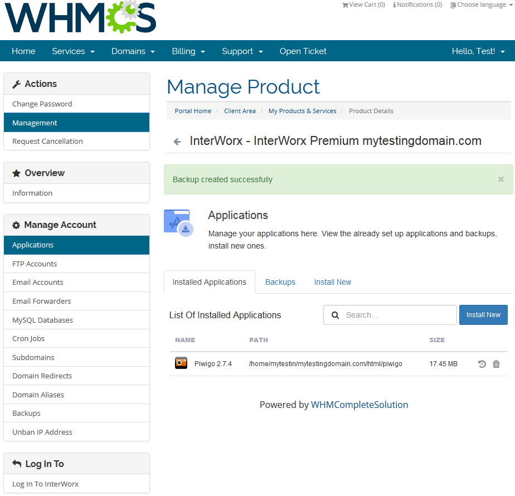This screenshot has height=496, width=515.
Task: Open Ticket from navigation bar
Action: [303, 51]
